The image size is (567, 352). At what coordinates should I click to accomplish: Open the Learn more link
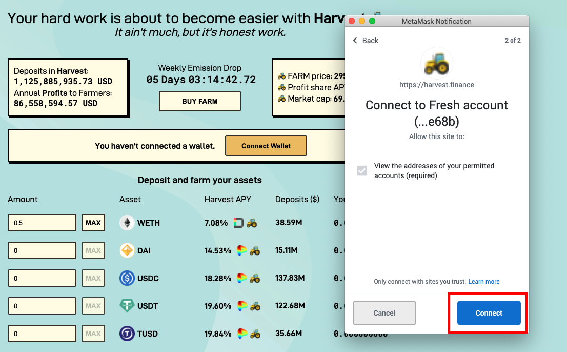click(x=484, y=282)
